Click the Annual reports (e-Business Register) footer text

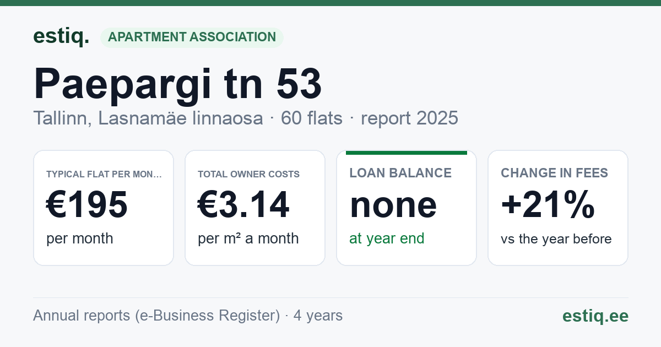[188, 316]
